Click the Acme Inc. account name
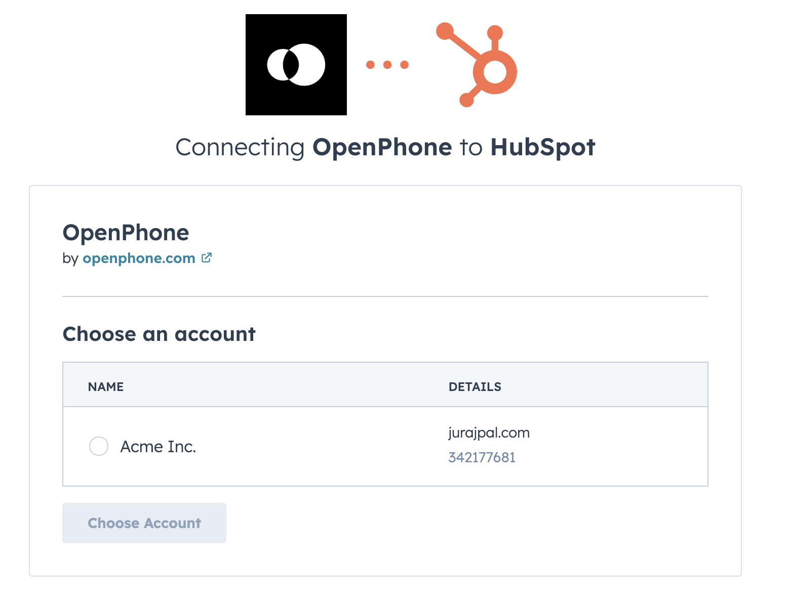The width and height of the screenshot is (792, 610). pos(158,447)
